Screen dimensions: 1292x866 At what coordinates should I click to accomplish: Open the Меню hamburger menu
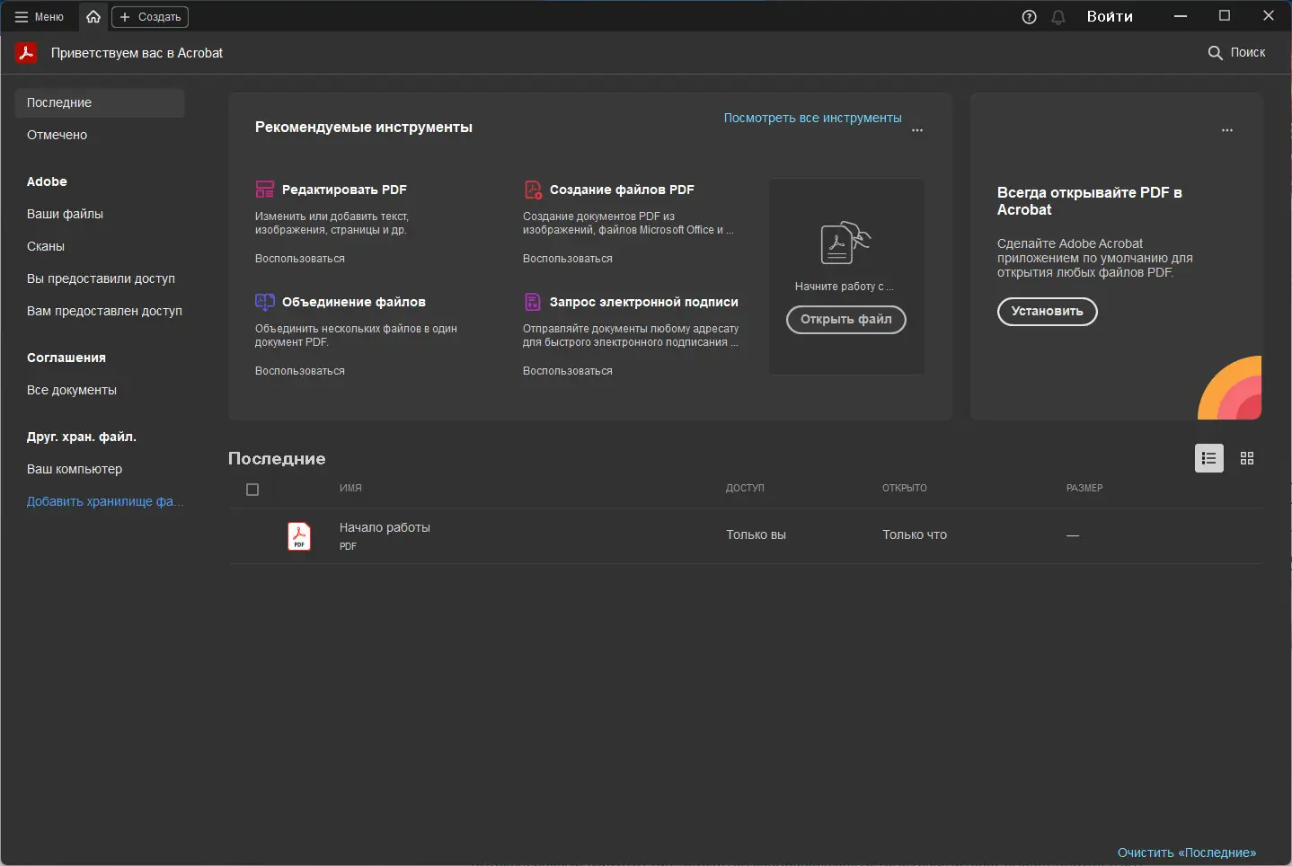(x=39, y=17)
